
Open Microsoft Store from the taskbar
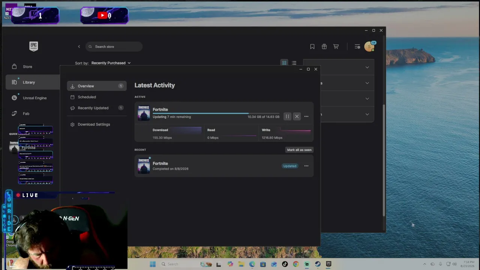[x=263, y=264]
